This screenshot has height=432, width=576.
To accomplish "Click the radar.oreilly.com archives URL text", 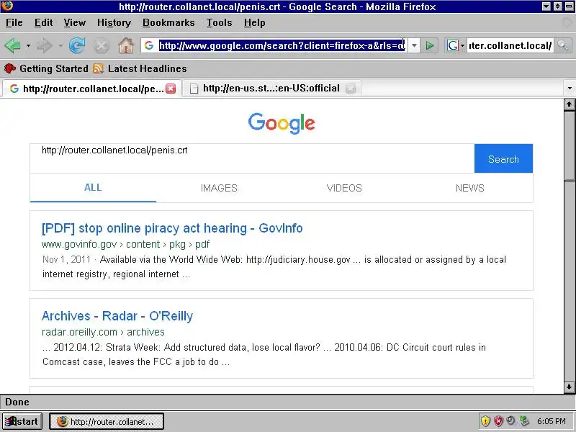I will tap(103, 332).
